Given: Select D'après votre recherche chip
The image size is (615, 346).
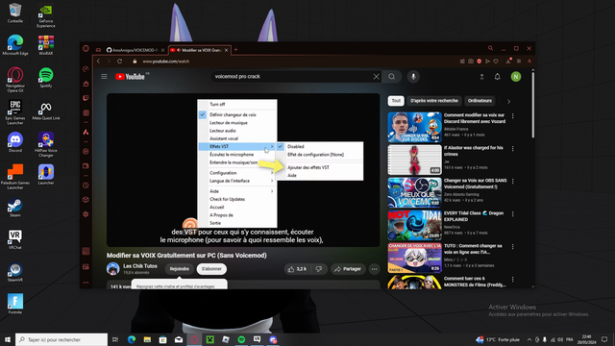Looking at the screenshot, I should (x=433, y=101).
